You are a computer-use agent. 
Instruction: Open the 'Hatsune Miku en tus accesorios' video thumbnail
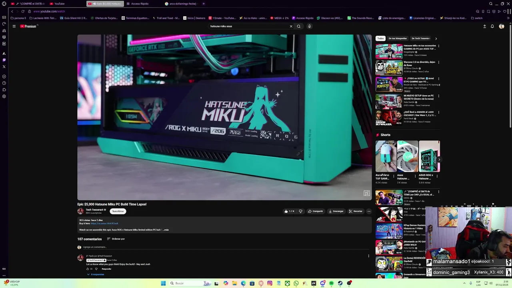point(389,52)
